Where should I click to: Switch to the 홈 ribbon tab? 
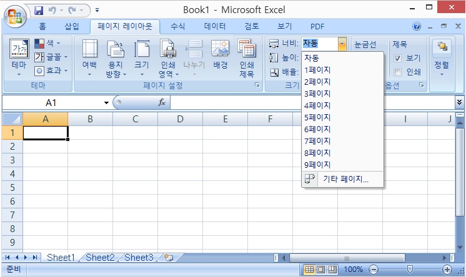click(x=42, y=27)
